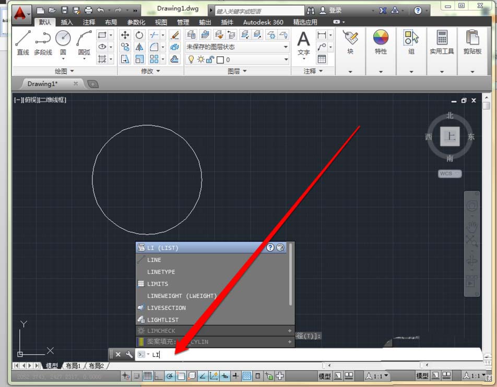
Task: Open the Properties (特性) color wheel panel
Action: [x=381, y=43]
